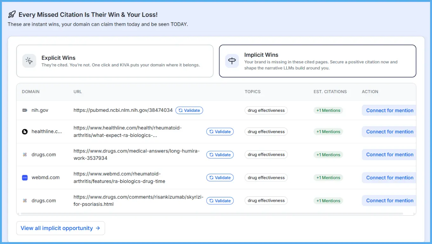The image size is (432, 244).
Task: Validate the pubmed nih.gov URL
Action: (189, 110)
